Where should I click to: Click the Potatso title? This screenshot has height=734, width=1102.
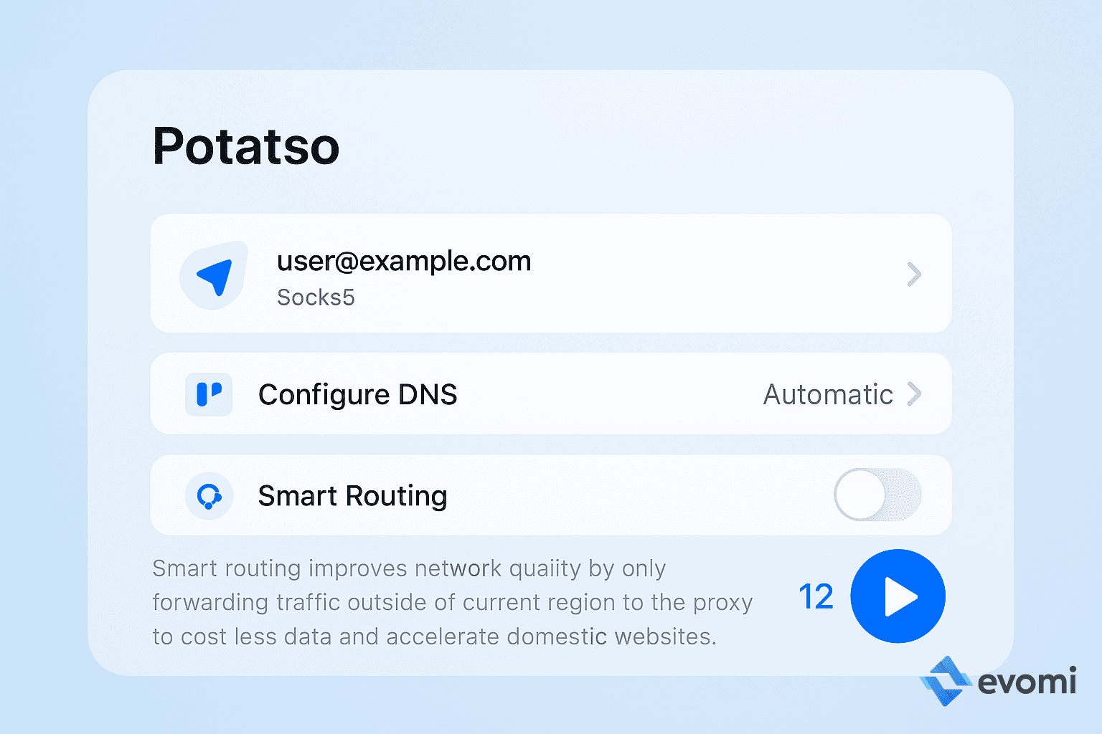(245, 146)
